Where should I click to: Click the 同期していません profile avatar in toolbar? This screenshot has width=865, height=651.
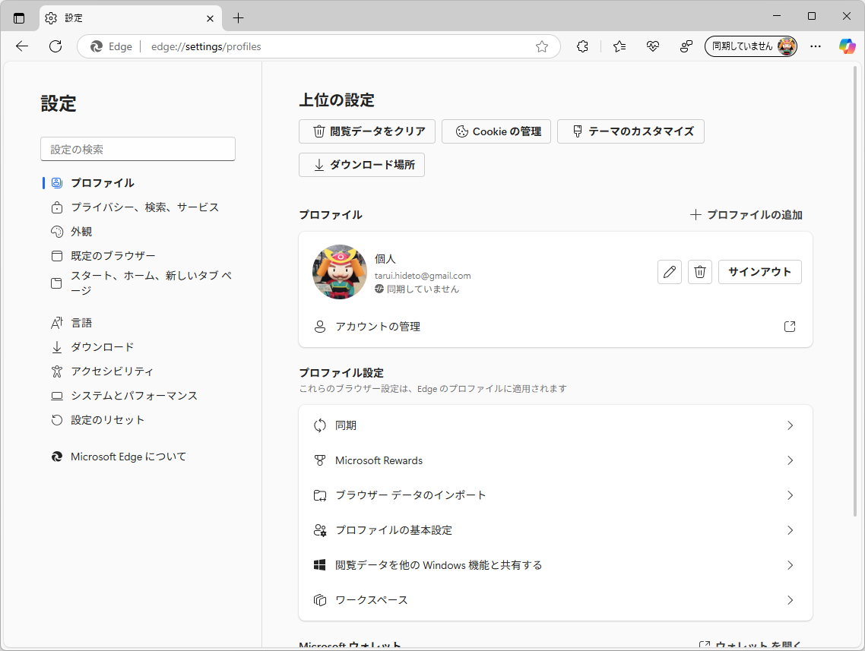coord(751,46)
